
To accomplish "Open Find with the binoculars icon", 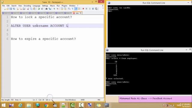I will pos(46,9).
